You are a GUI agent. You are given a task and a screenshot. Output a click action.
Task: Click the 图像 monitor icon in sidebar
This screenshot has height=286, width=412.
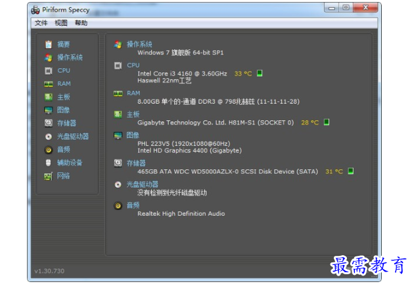[49, 110]
